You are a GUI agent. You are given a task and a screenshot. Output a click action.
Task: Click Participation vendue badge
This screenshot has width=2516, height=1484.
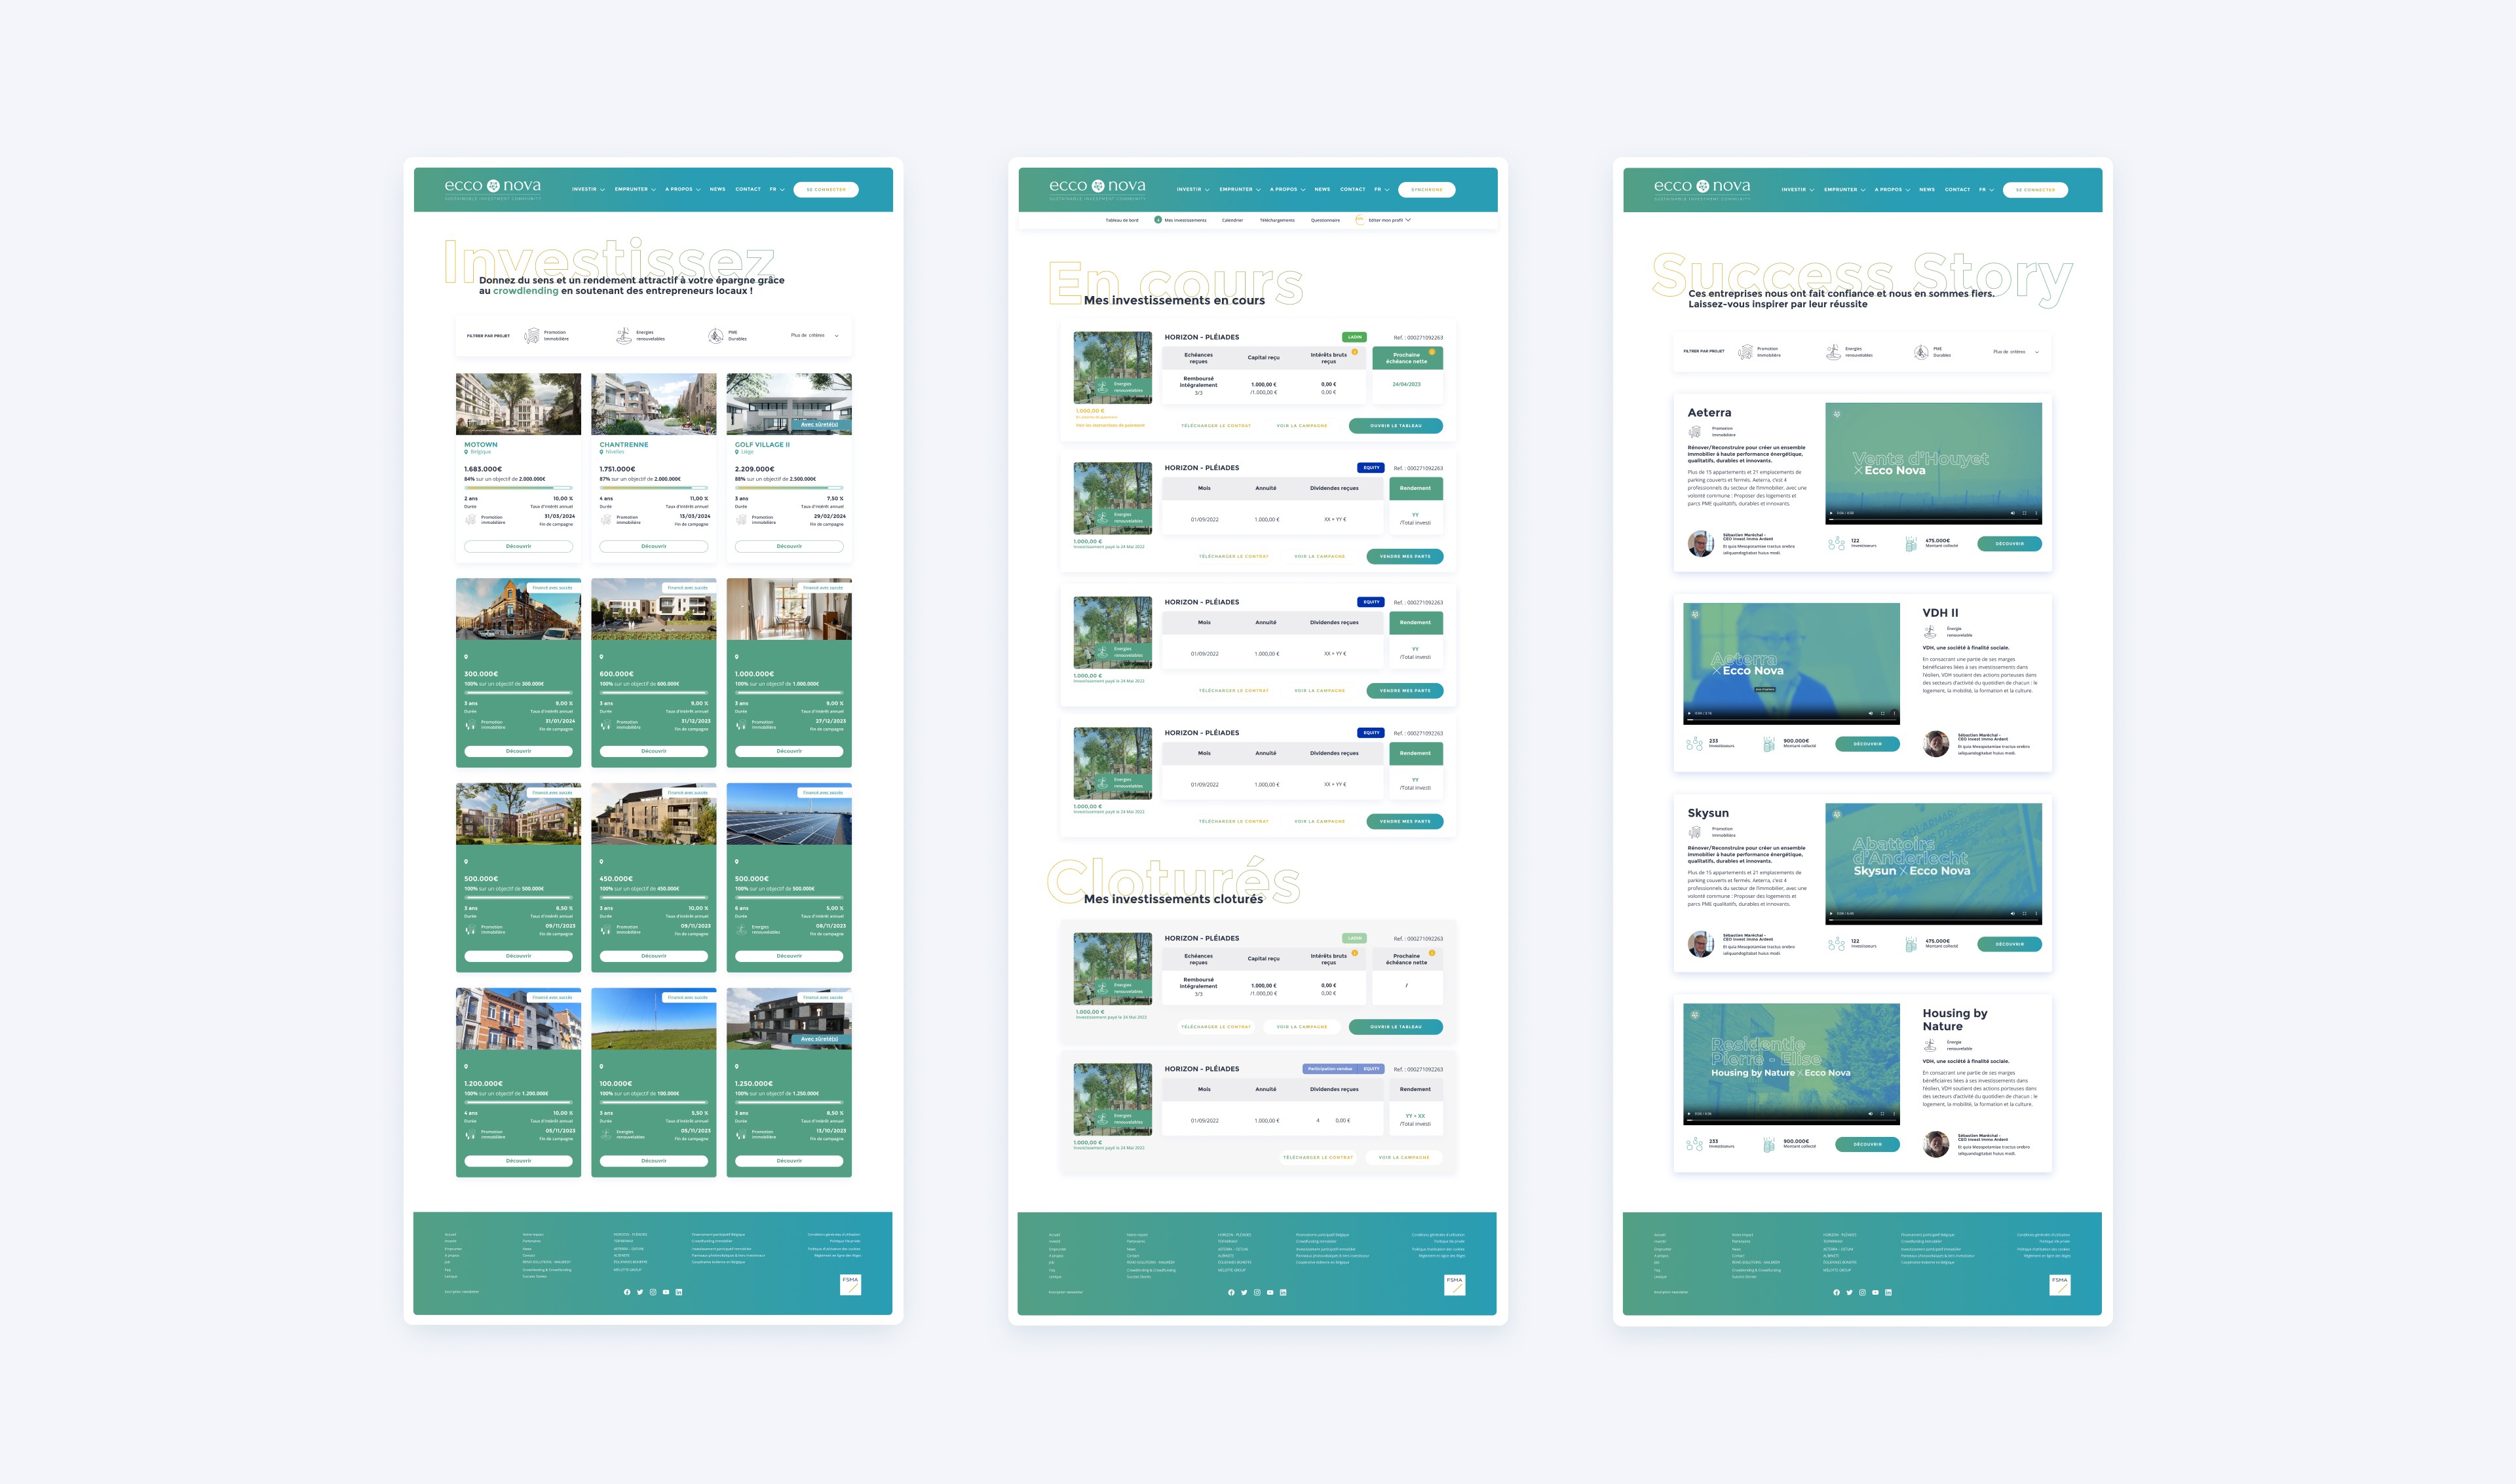coord(1331,1069)
